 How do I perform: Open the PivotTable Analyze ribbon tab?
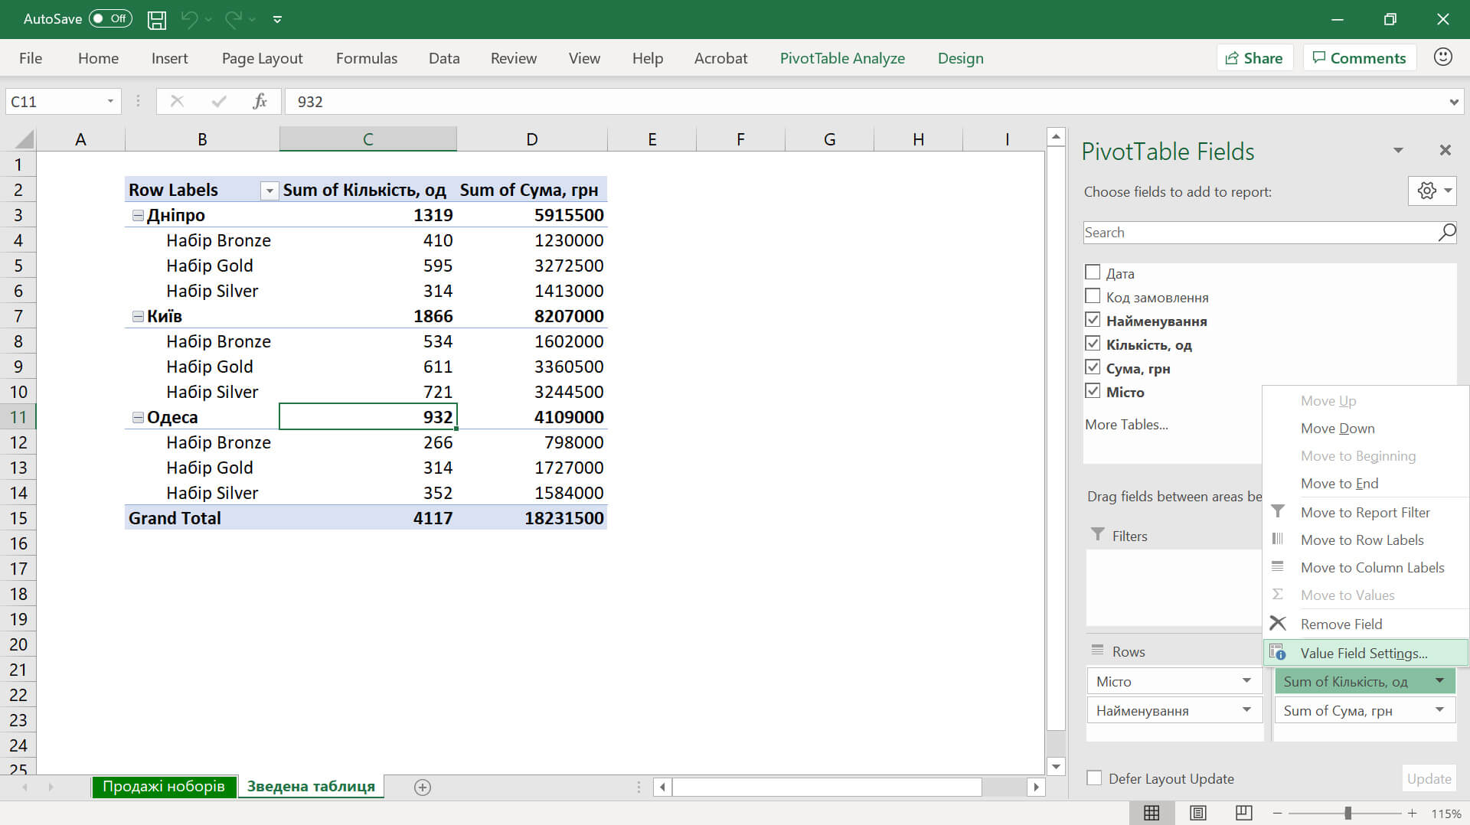point(841,58)
